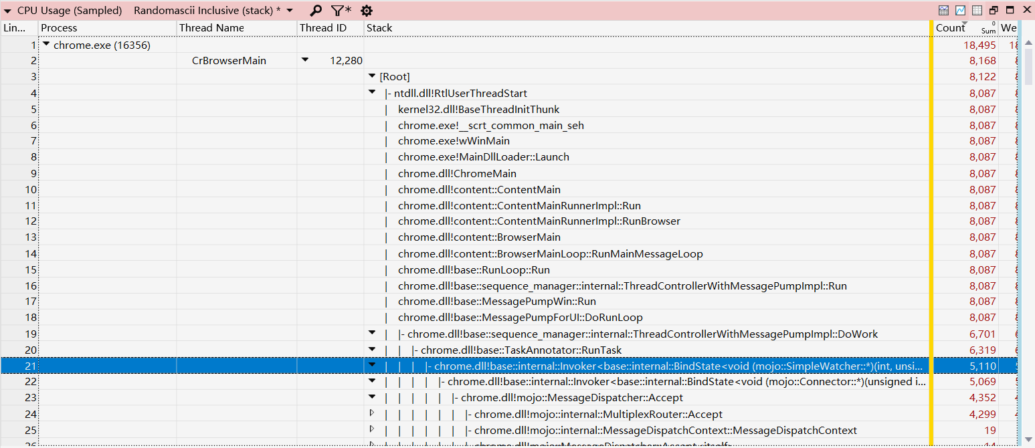Sort by the Stack column header
This screenshot has height=448, width=1035.
(646, 28)
